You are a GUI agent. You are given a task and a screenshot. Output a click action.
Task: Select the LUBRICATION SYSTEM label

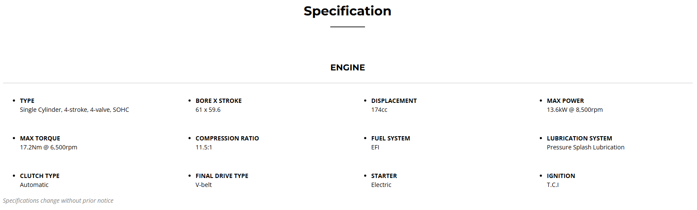579,138
